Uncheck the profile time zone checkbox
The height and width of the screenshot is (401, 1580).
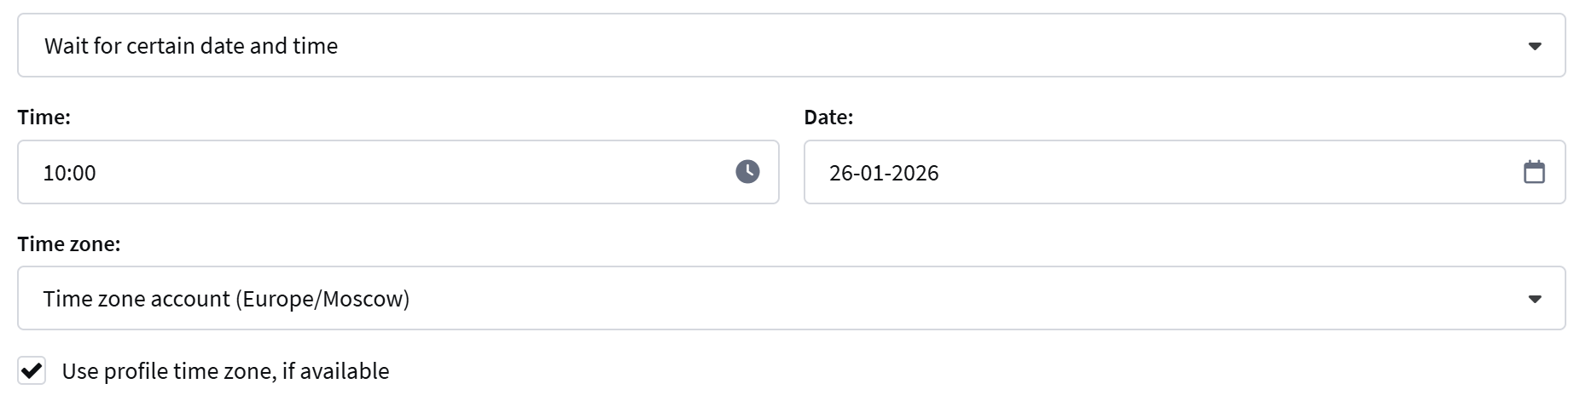pyautogui.click(x=32, y=371)
